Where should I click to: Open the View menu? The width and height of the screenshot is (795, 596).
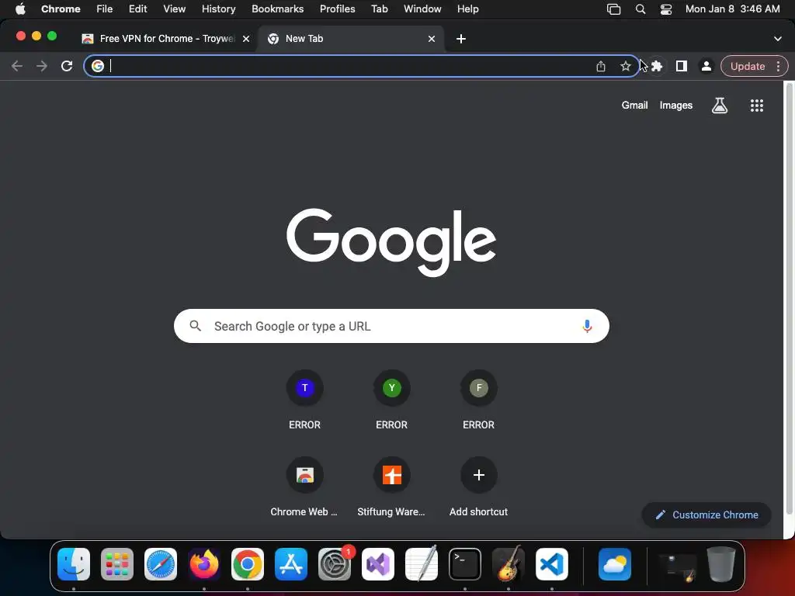click(x=174, y=9)
